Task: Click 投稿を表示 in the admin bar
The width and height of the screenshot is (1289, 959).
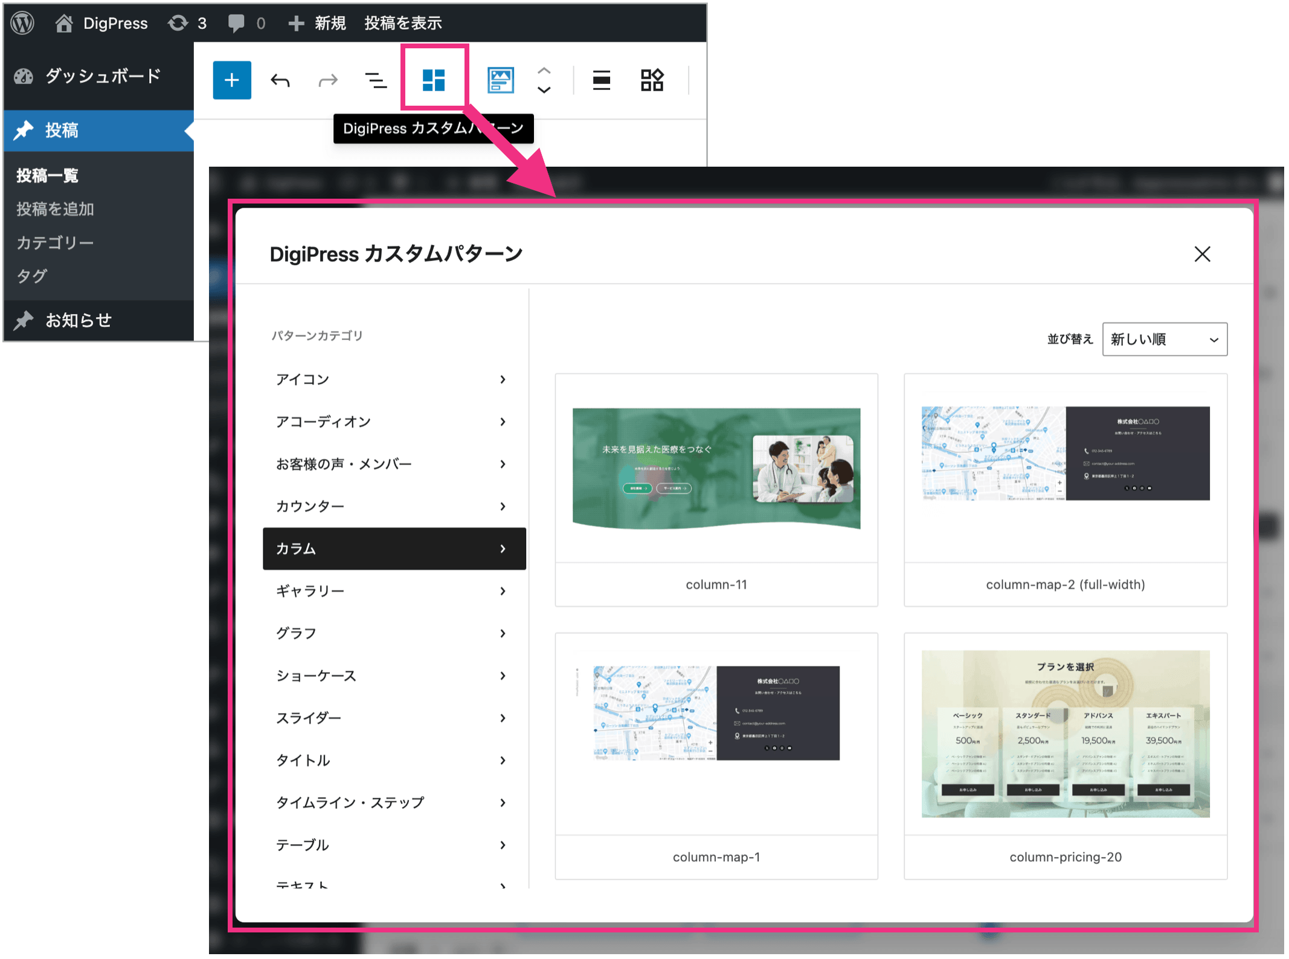Action: pos(403,23)
